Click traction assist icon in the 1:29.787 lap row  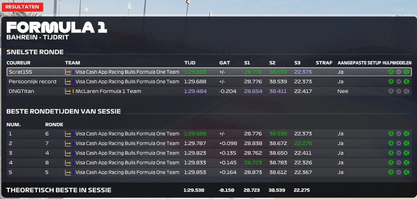[x=390, y=143]
